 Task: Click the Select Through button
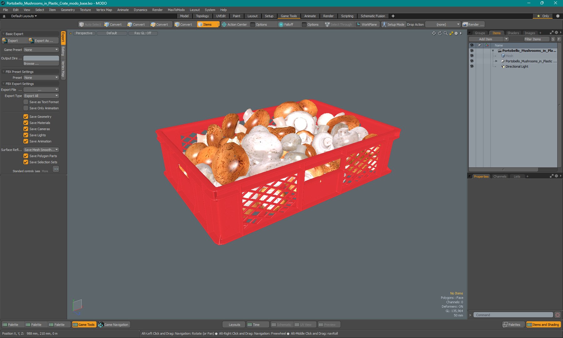[x=338, y=24]
